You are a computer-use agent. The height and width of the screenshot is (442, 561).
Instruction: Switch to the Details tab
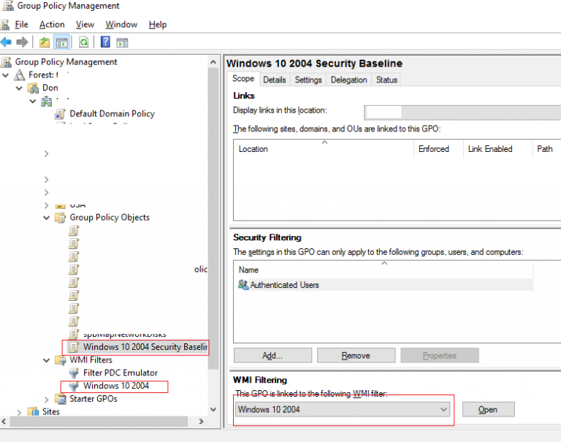275,80
